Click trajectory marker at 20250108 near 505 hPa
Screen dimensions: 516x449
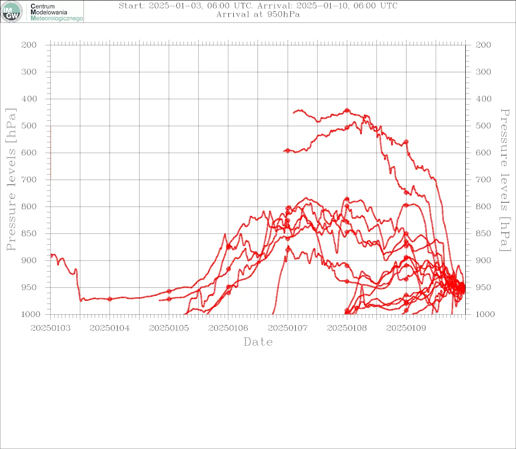point(347,128)
